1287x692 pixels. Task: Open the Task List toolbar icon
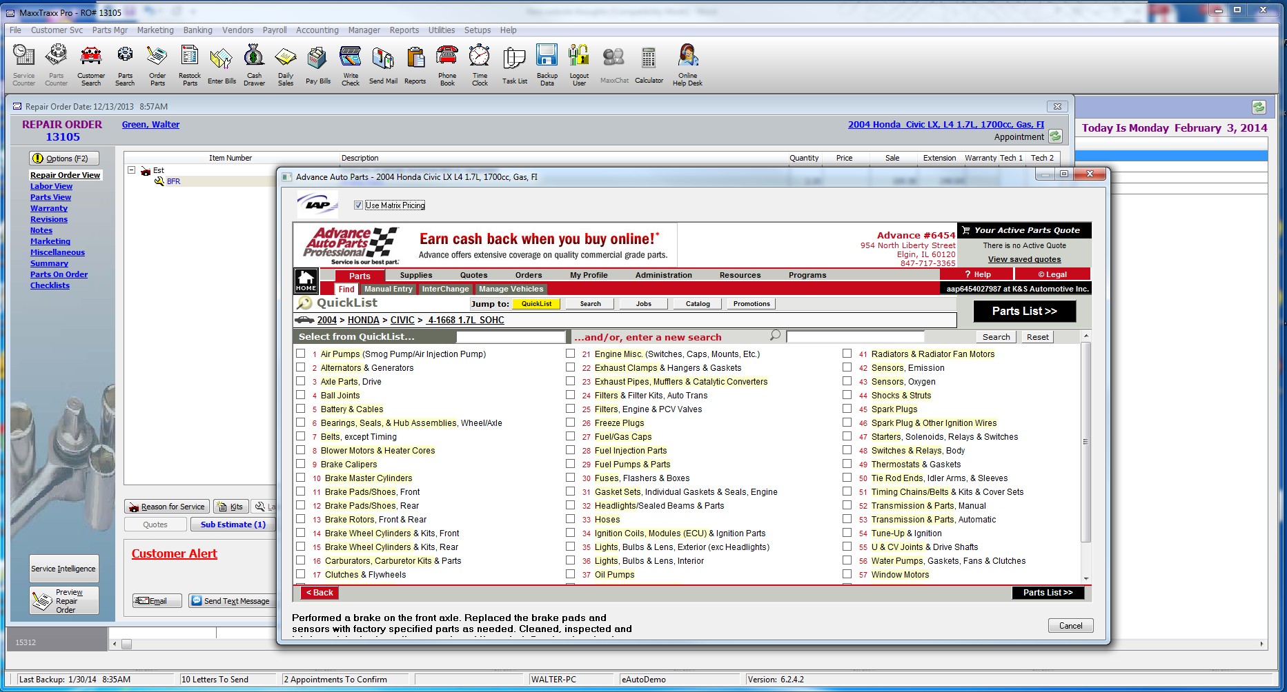(515, 65)
